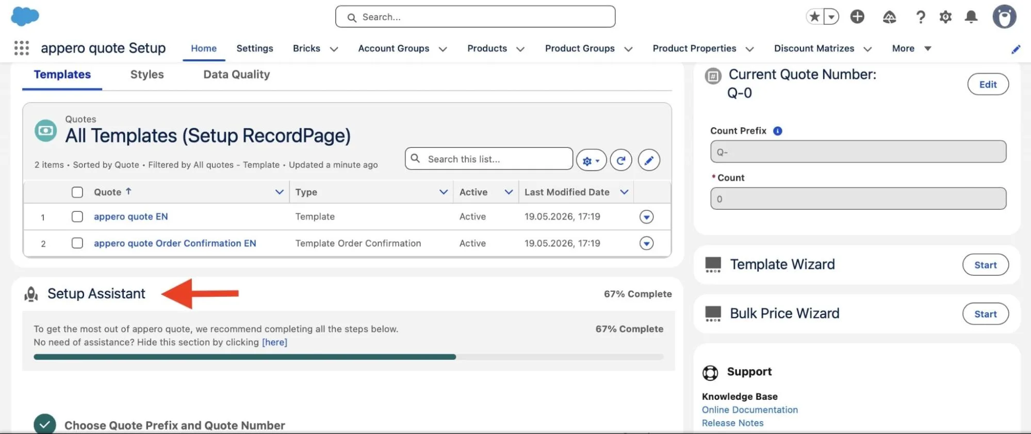Click [here] to hide Setup Assistant
Viewport: 1031px width, 434px height.
(x=274, y=342)
